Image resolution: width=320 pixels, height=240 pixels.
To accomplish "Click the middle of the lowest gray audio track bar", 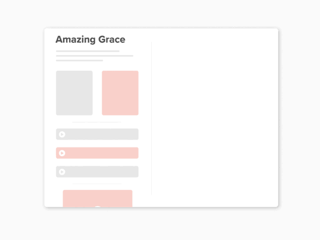I will [x=97, y=172].
